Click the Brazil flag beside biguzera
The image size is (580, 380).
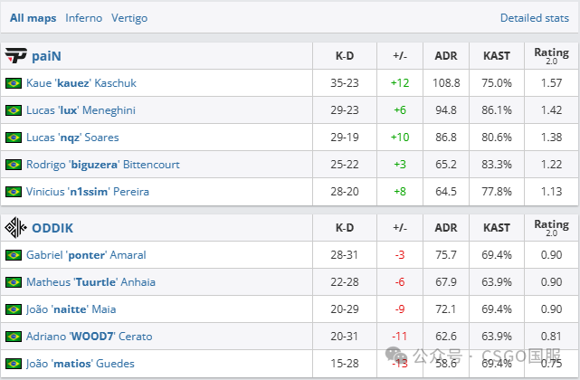(14, 165)
